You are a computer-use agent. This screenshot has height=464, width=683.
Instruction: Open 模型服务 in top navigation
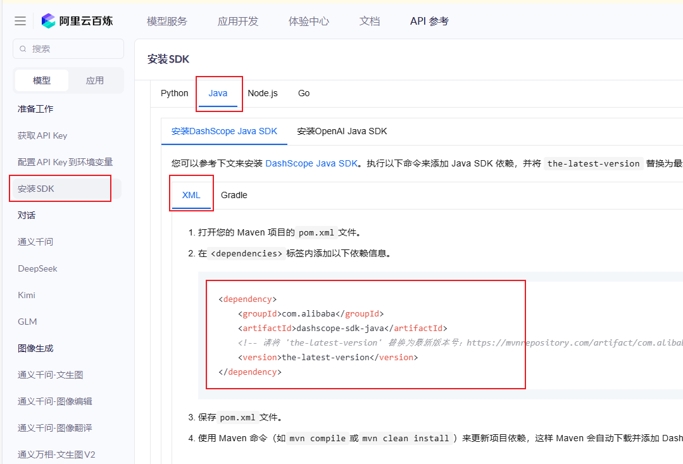pyautogui.click(x=167, y=21)
